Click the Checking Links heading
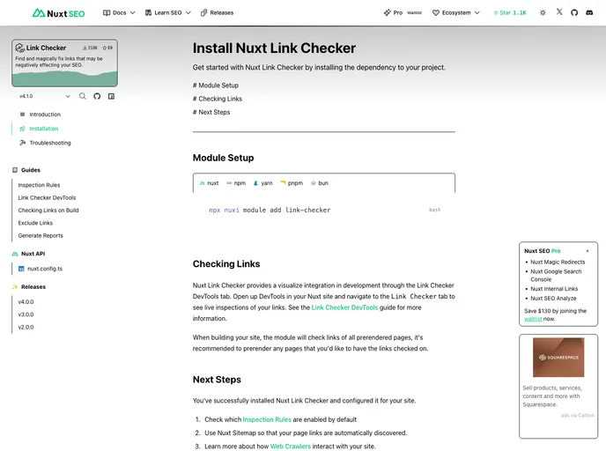 coord(226,264)
